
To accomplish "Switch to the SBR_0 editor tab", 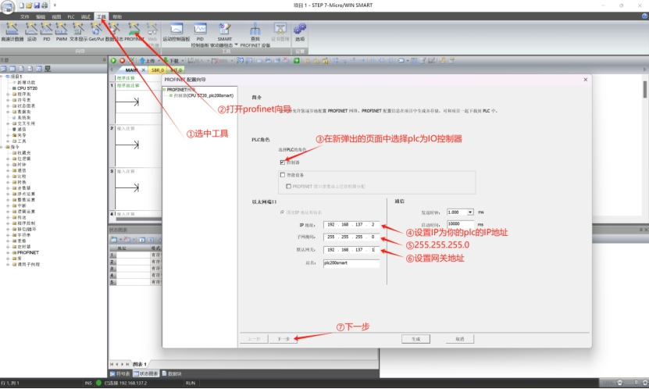I will pos(157,70).
